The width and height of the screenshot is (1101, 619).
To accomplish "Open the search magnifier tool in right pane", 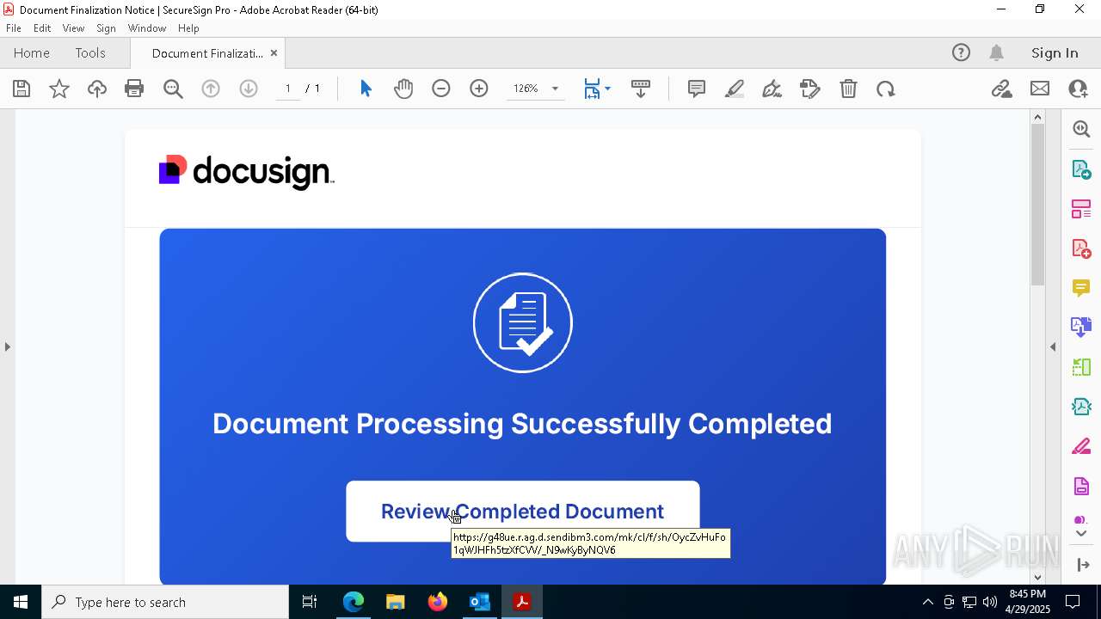I will [x=1081, y=129].
